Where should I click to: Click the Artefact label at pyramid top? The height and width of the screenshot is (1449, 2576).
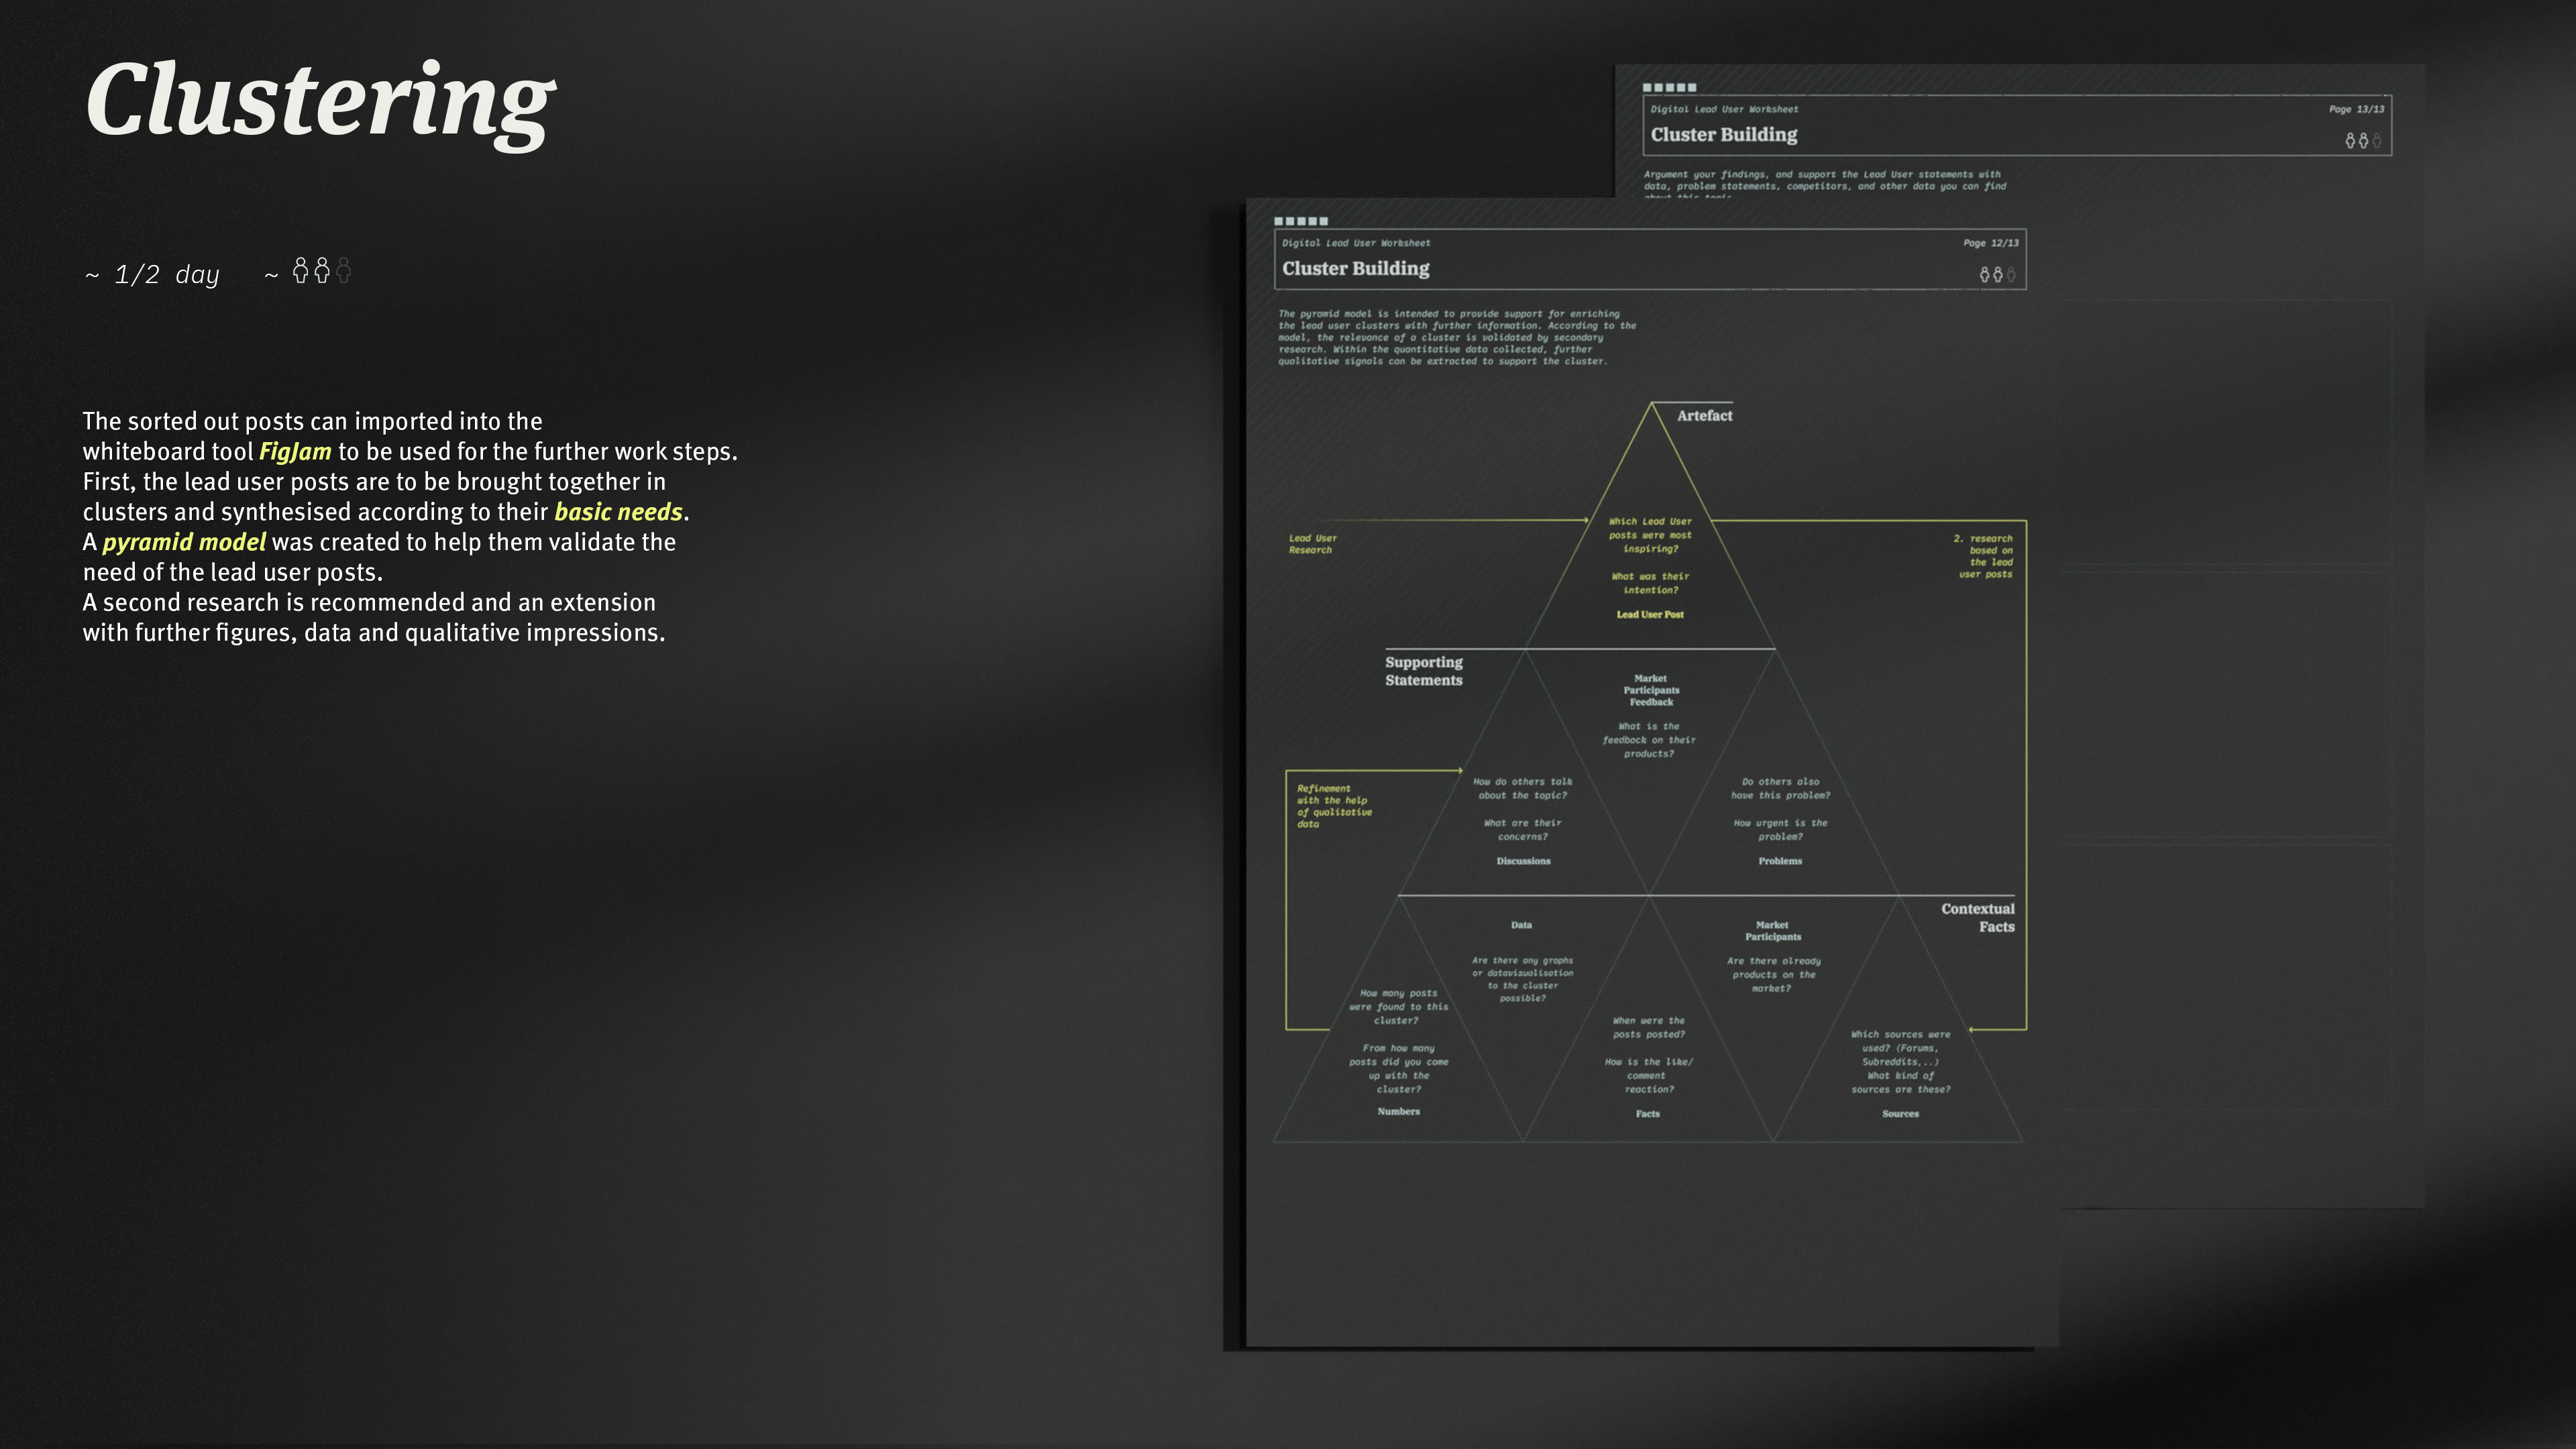point(1704,416)
